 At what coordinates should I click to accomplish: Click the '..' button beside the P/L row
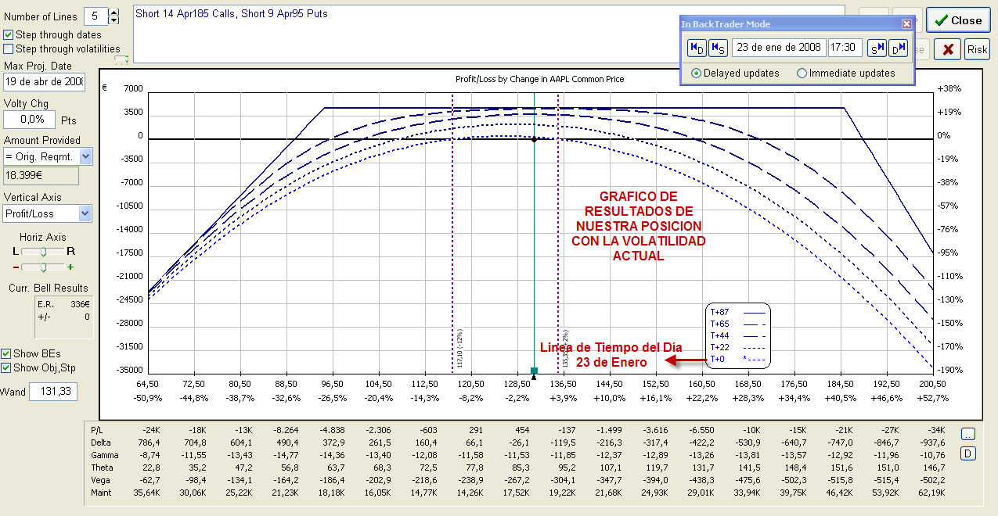click(x=967, y=434)
